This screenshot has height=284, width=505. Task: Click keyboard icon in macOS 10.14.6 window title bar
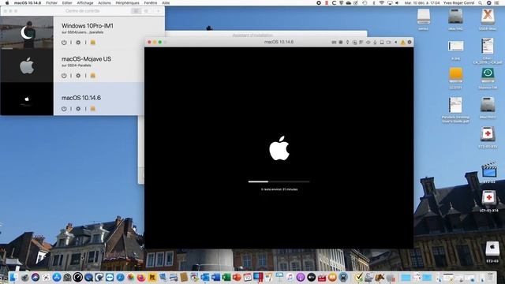334,42
